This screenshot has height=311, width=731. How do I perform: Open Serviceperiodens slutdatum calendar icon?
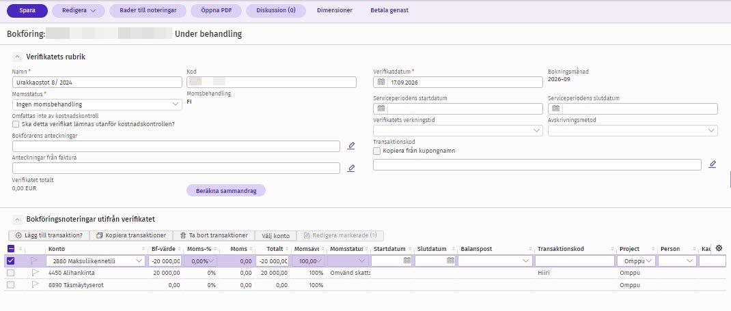click(555, 108)
